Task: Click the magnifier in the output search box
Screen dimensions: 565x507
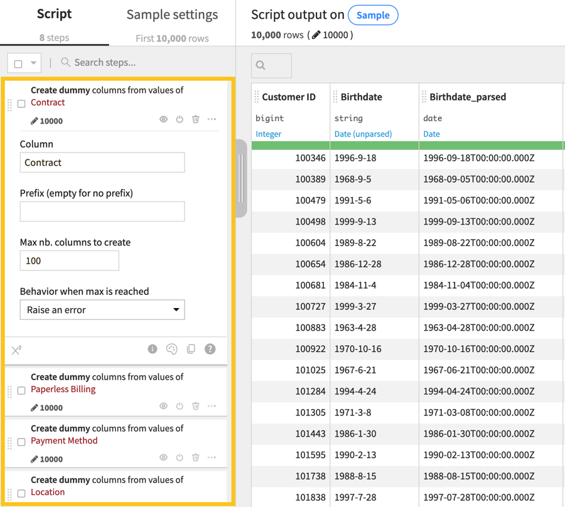Action: [261, 65]
